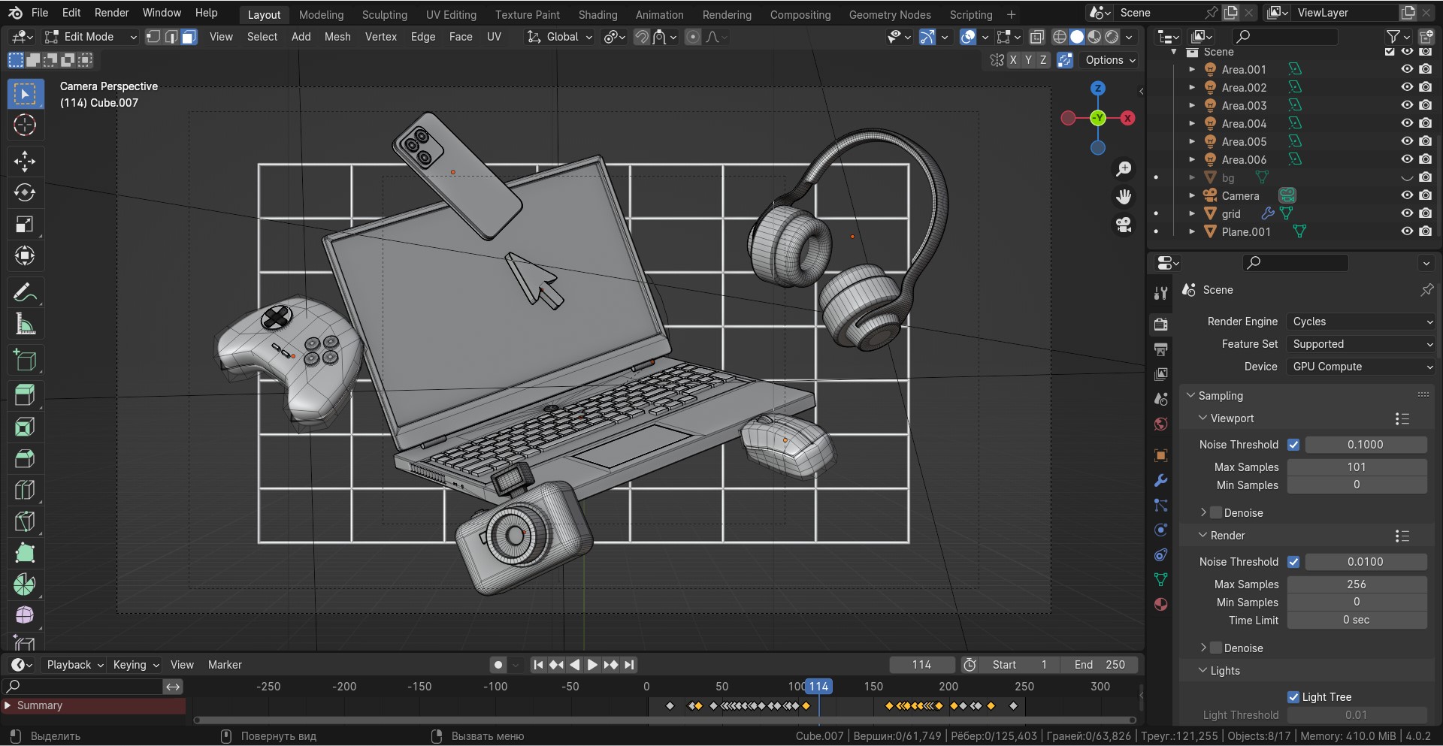The height and width of the screenshot is (746, 1443).
Task: Hide Area.003 light in viewport
Action: click(x=1406, y=106)
